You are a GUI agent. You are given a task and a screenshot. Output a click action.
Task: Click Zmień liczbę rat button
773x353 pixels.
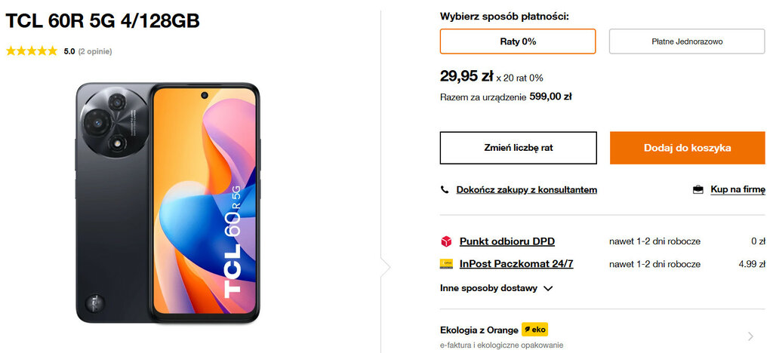[518, 148]
